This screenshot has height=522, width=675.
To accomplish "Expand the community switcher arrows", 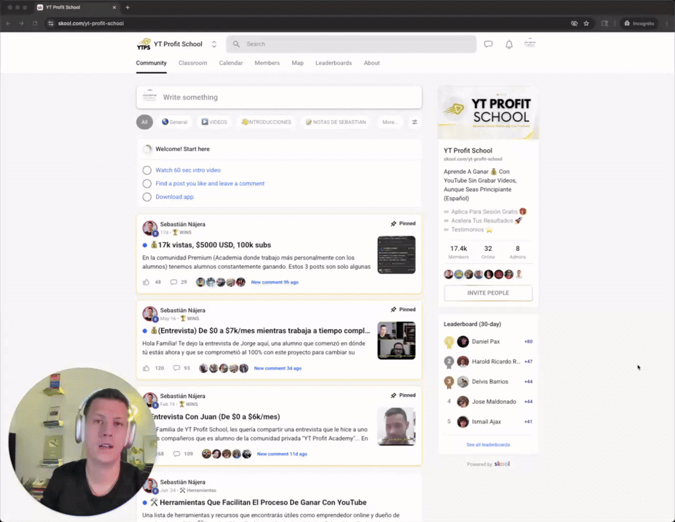I will [214, 44].
